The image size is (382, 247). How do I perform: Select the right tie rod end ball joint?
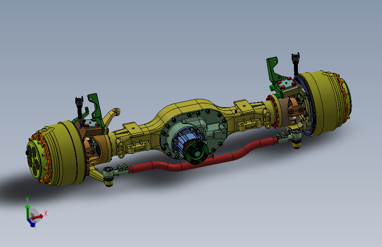[296, 138]
